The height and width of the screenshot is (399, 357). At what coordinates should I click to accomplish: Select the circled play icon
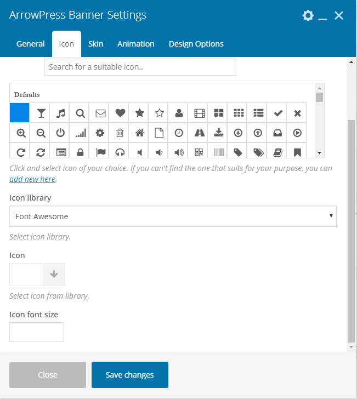click(297, 133)
